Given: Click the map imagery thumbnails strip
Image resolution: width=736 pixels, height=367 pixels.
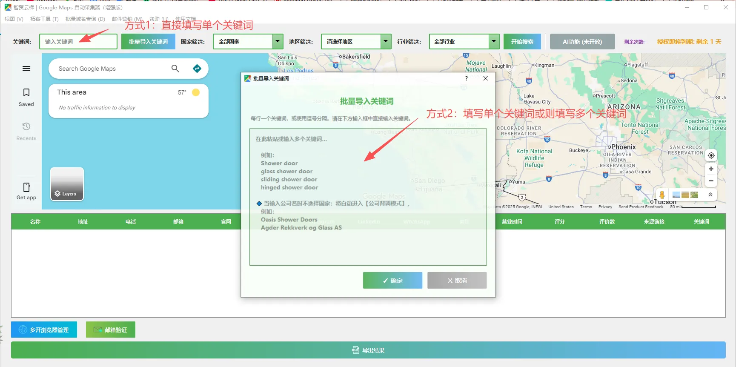Looking at the screenshot, I should tap(685, 195).
